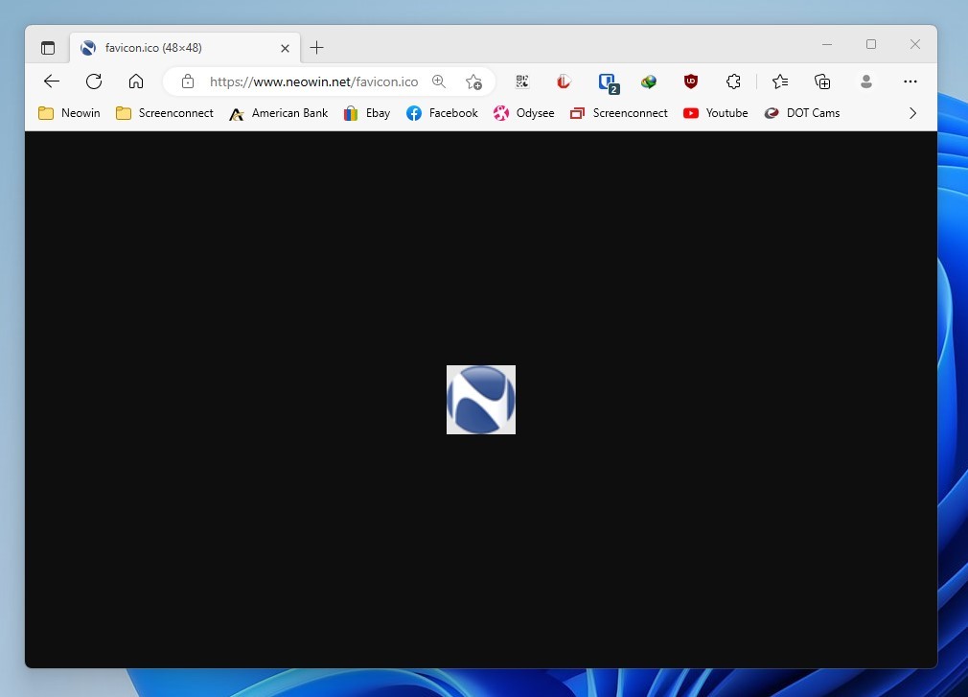Open the user profile menu
The image size is (968, 697).
click(x=866, y=81)
